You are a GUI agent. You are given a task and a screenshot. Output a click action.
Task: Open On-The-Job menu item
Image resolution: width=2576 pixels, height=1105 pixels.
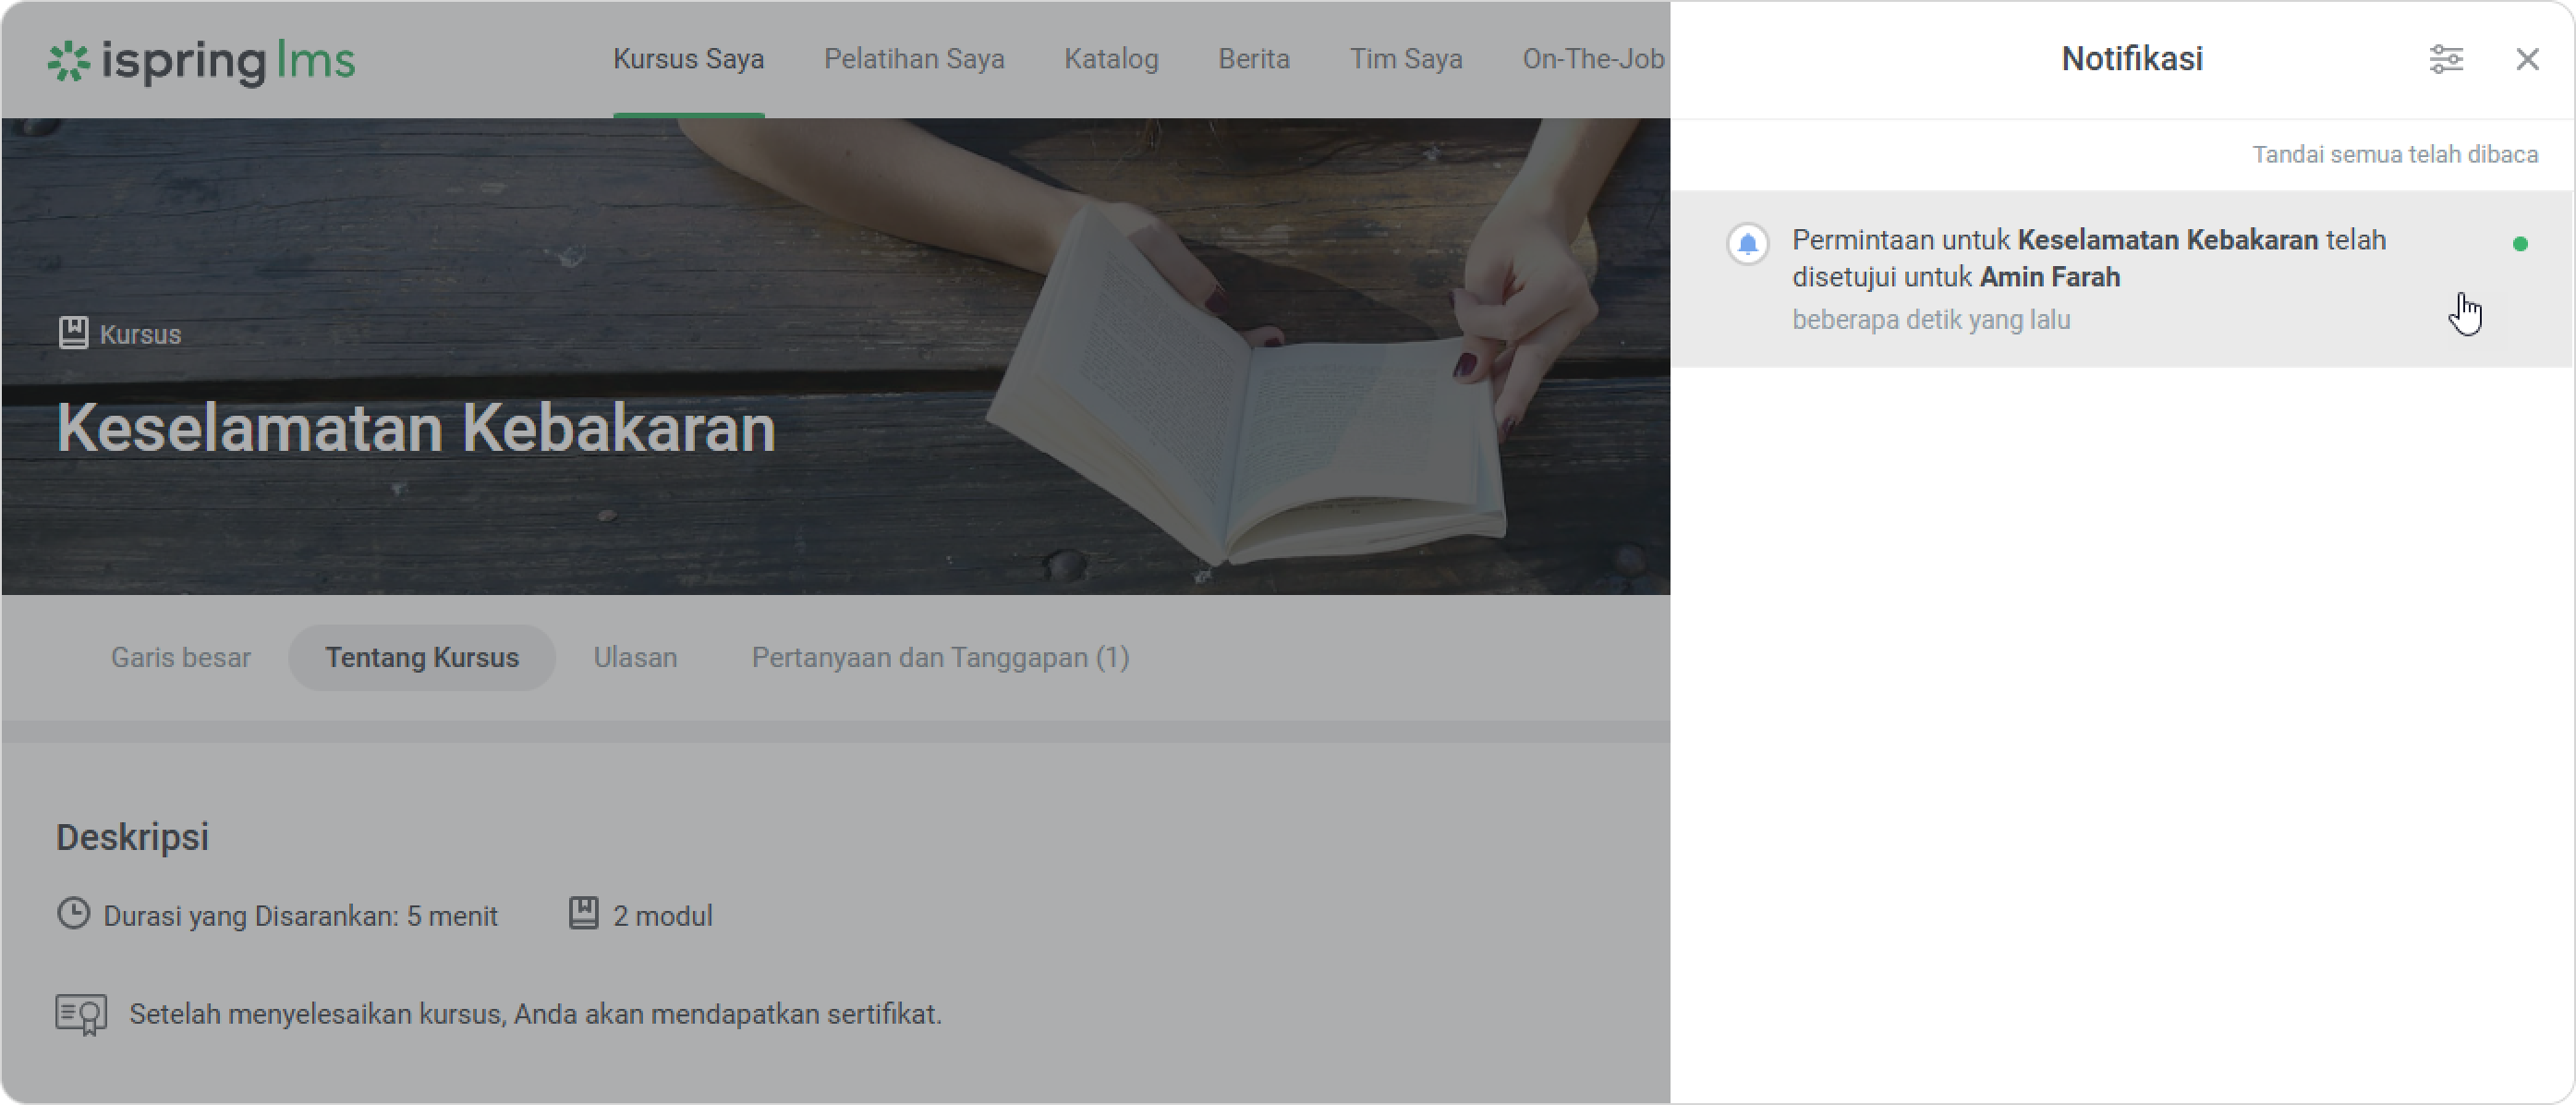pos(1592,59)
